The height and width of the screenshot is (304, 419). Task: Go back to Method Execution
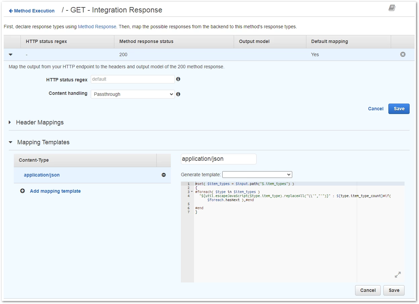[32, 11]
